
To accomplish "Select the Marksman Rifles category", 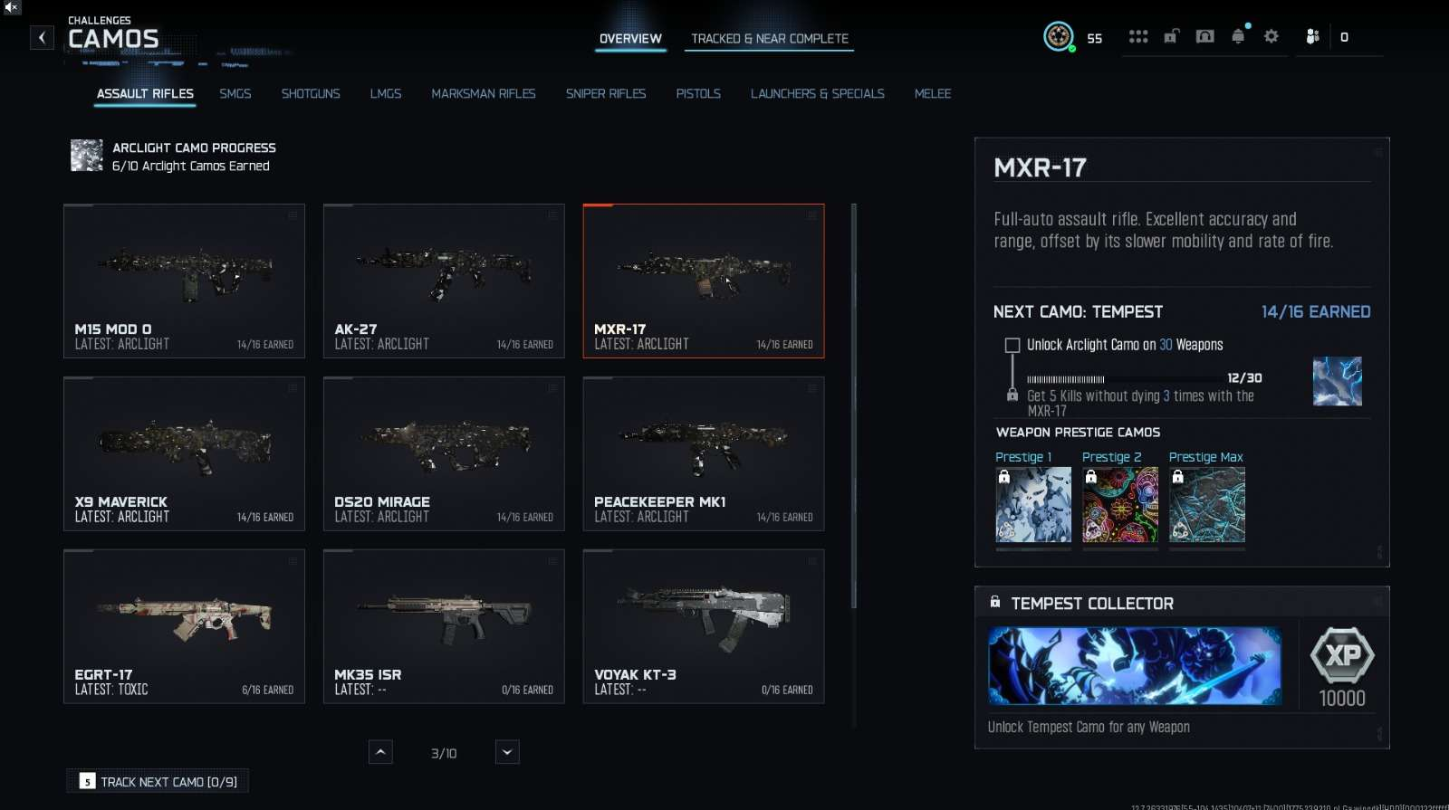I will pyautogui.click(x=484, y=94).
